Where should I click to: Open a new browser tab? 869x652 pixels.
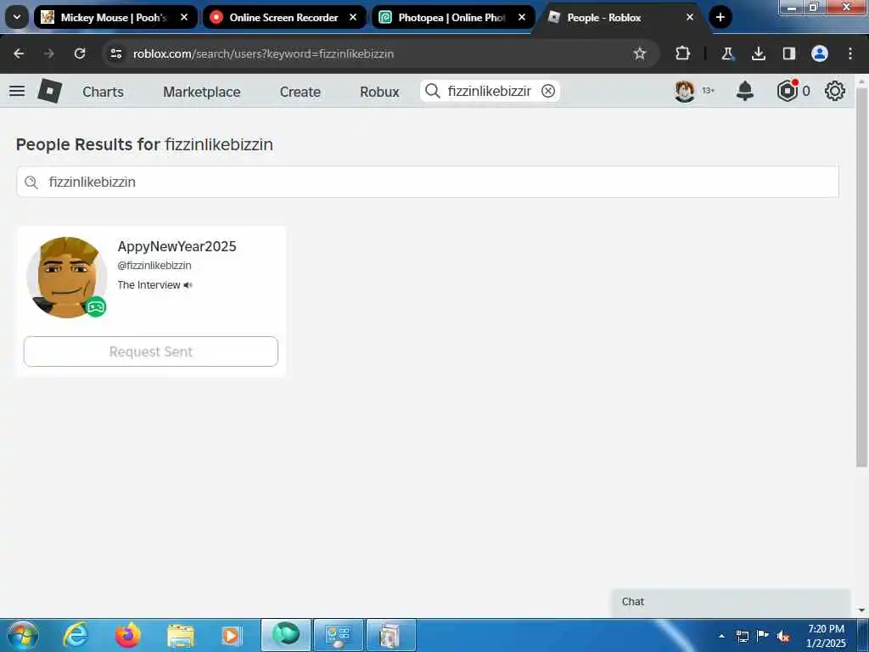pyautogui.click(x=720, y=17)
